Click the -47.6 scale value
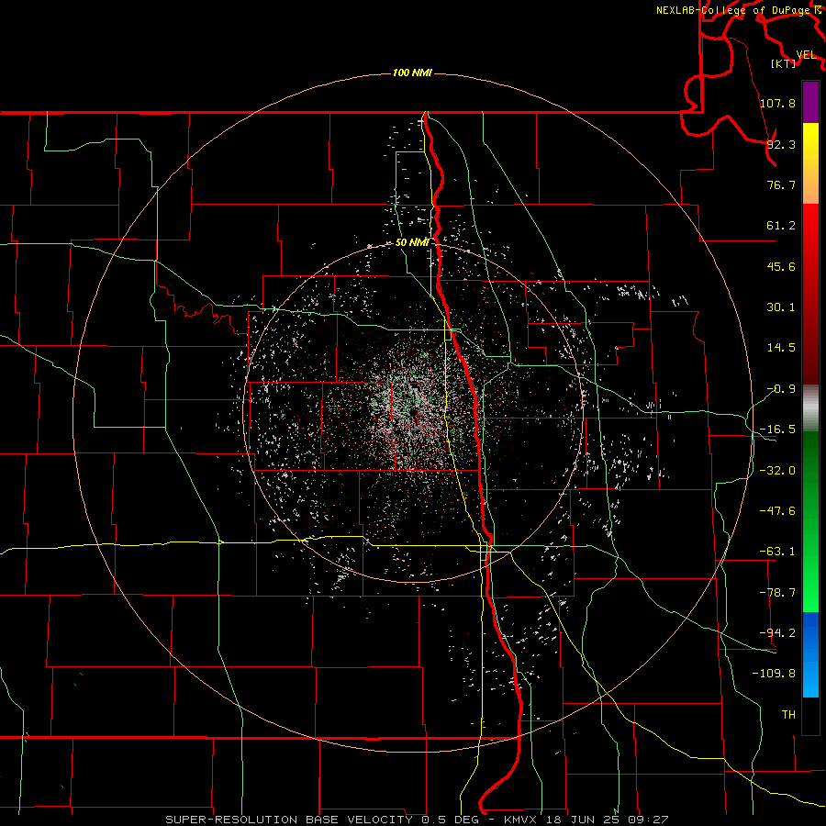 (777, 510)
